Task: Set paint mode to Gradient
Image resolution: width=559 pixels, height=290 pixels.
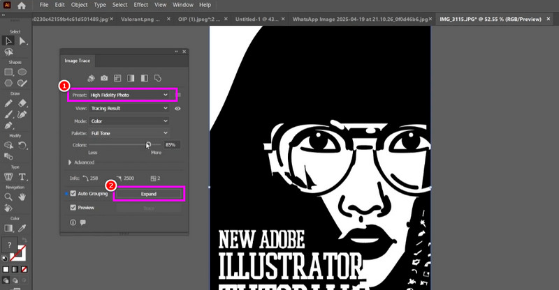Action: (15, 269)
